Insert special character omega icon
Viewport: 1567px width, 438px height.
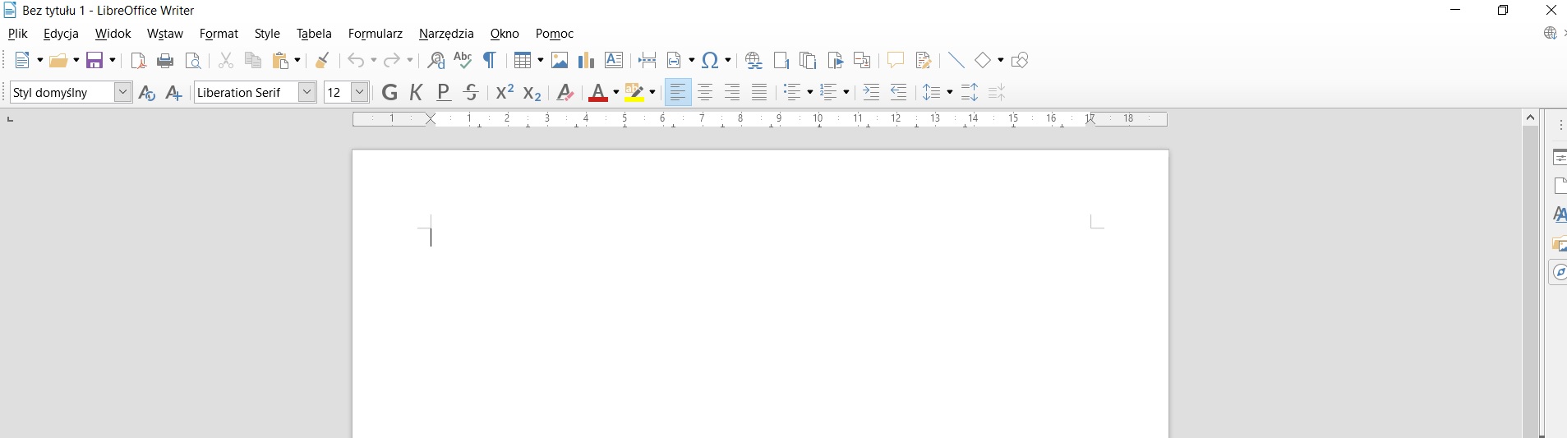coord(711,60)
